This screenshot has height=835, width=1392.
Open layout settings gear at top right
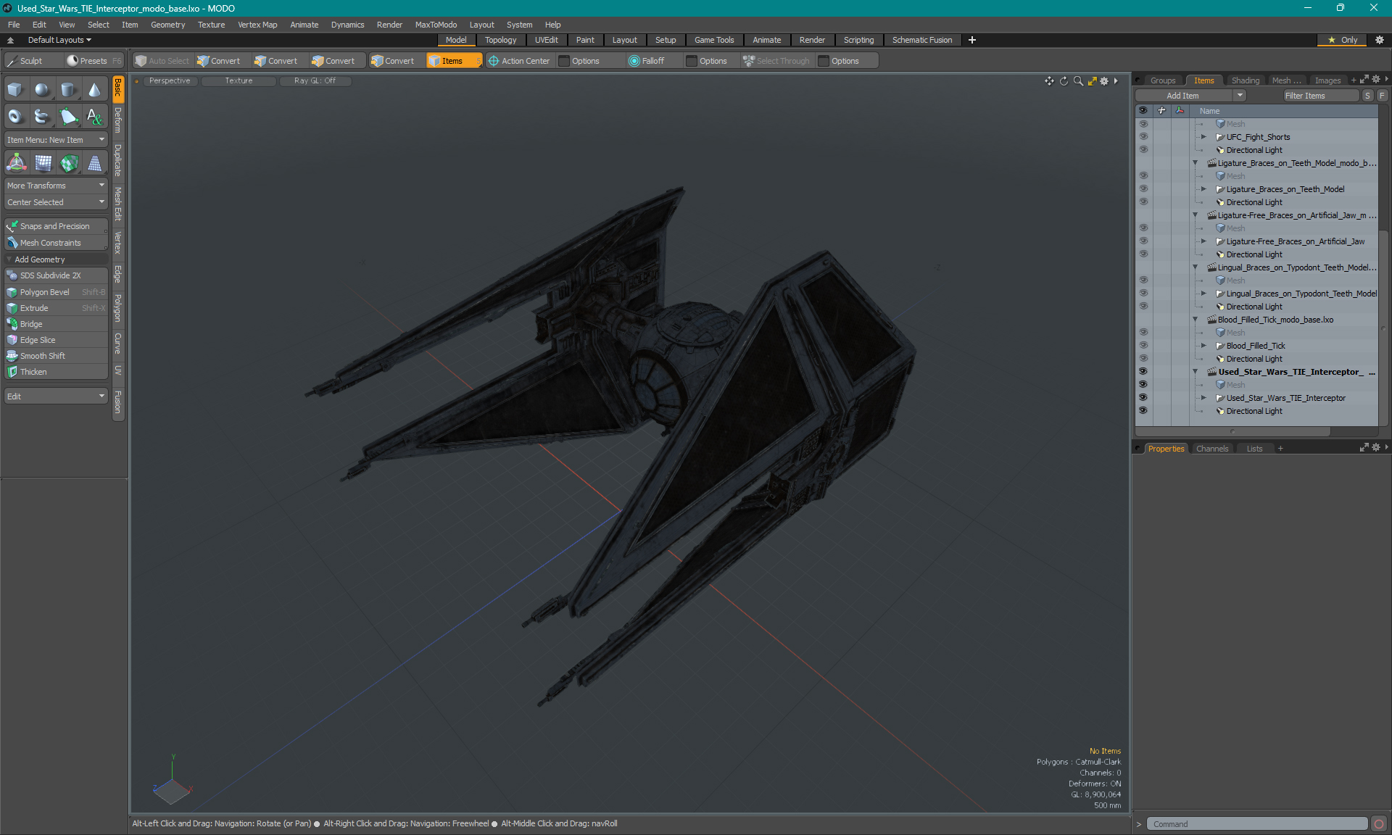point(1380,40)
